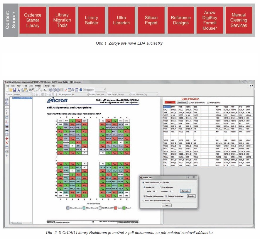Click the New file icon in toolbar
Screen dimensions: 260x239
[7, 90]
